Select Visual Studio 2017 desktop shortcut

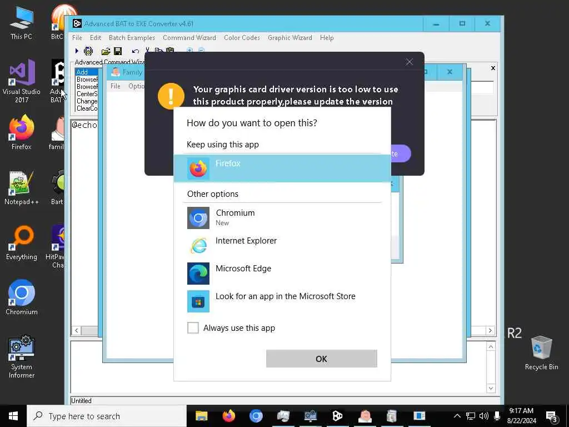[x=22, y=82]
